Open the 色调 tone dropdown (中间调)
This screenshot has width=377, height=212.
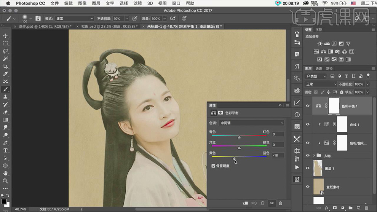[251, 123]
